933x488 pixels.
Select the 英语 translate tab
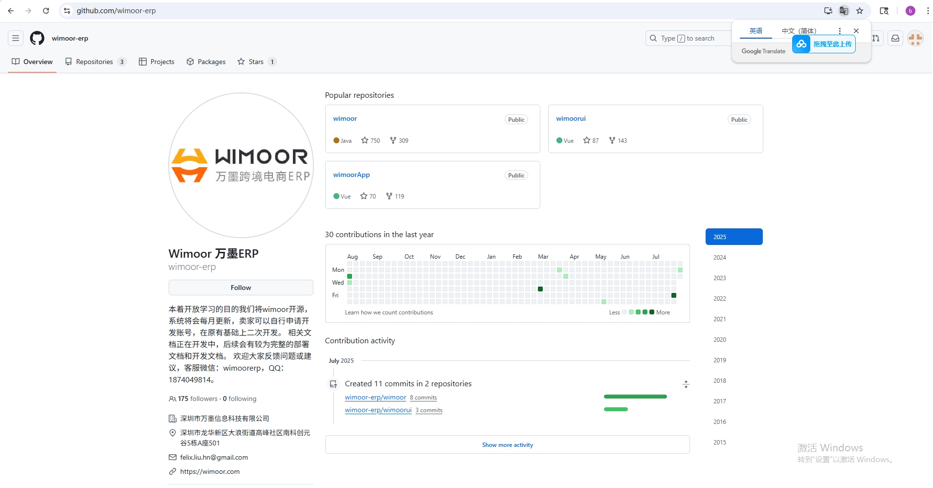point(756,31)
